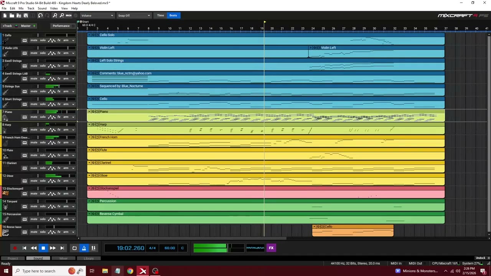Open the MIDI settings toolbar icon
Image resolution: width=491 pixels, height=276 pixels.
(69, 15)
